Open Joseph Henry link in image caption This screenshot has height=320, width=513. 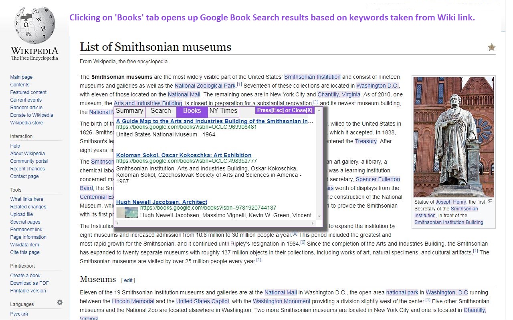tap(451, 202)
